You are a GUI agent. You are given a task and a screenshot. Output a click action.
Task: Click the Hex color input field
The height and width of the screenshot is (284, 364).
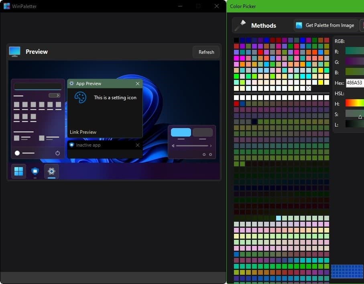[x=355, y=83]
